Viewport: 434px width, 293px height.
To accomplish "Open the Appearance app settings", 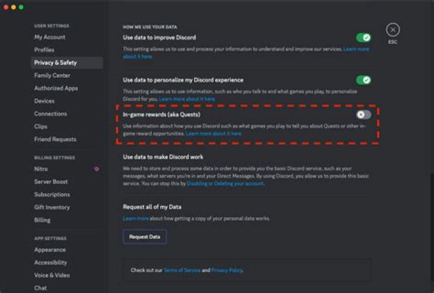I will click(50, 250).
